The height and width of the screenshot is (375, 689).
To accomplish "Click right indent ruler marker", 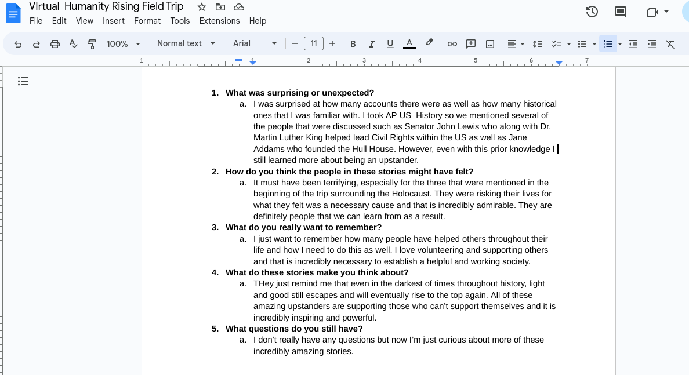I will click(559, 63).
